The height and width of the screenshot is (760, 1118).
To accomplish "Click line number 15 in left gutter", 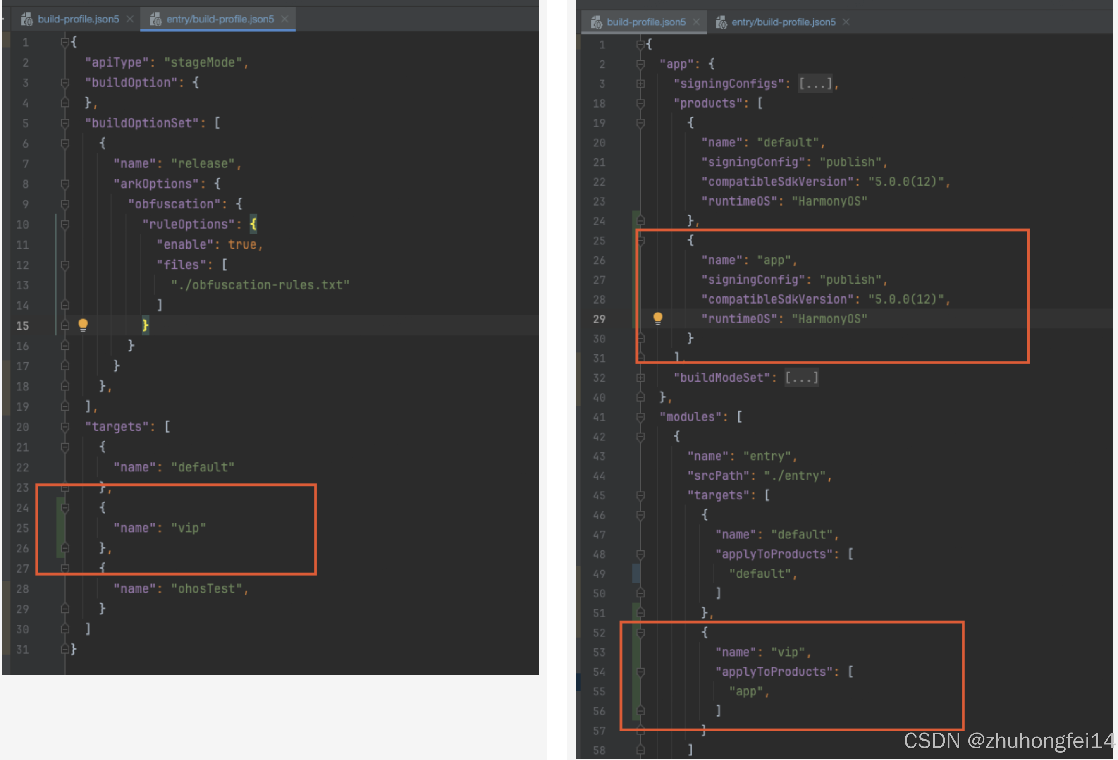I will (x=22, y=326).
